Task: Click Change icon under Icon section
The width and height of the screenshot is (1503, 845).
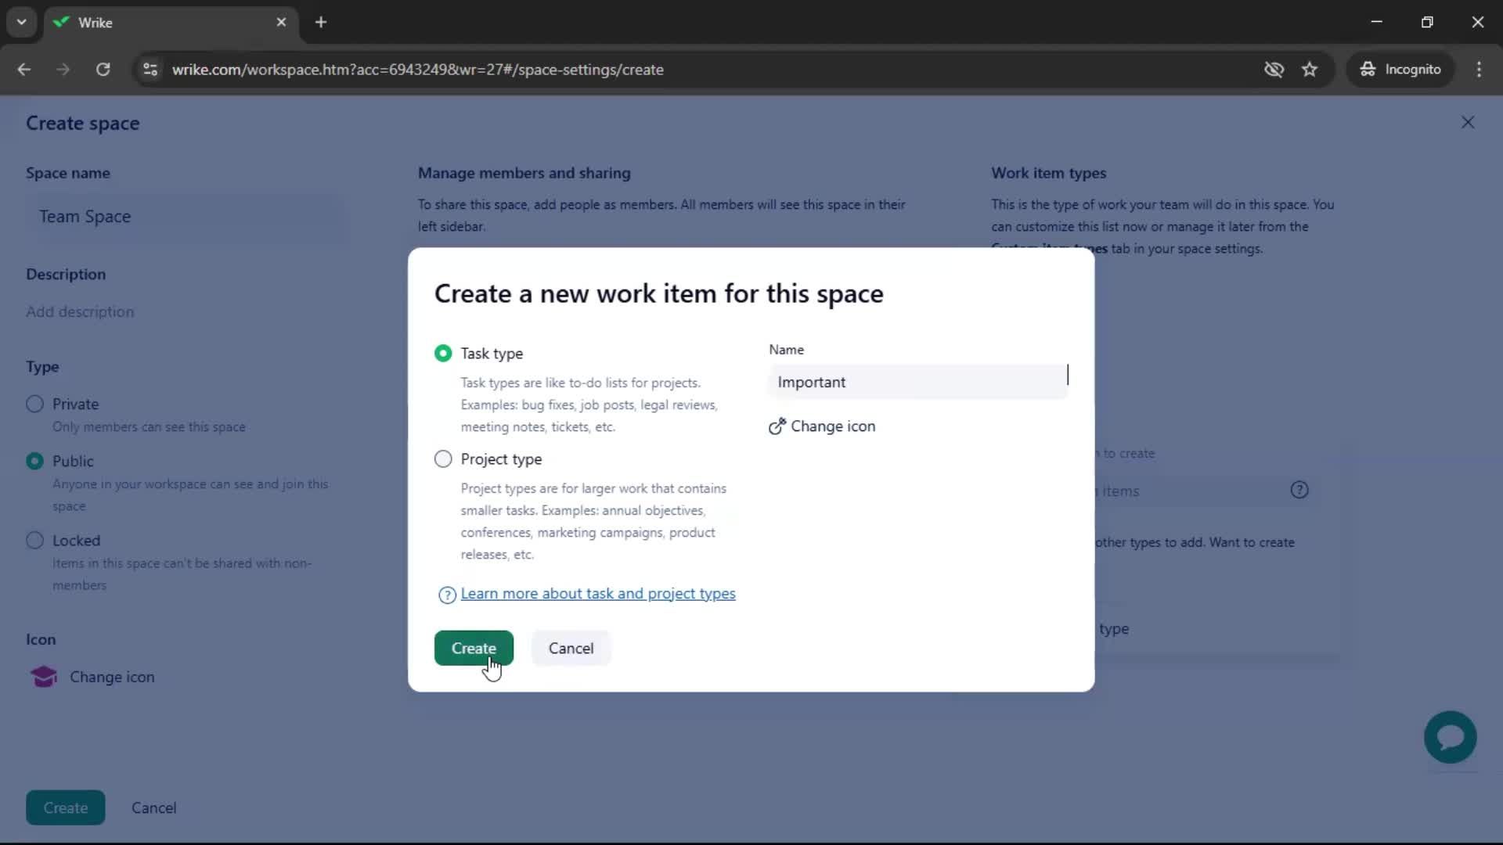Action: [112, 678]
